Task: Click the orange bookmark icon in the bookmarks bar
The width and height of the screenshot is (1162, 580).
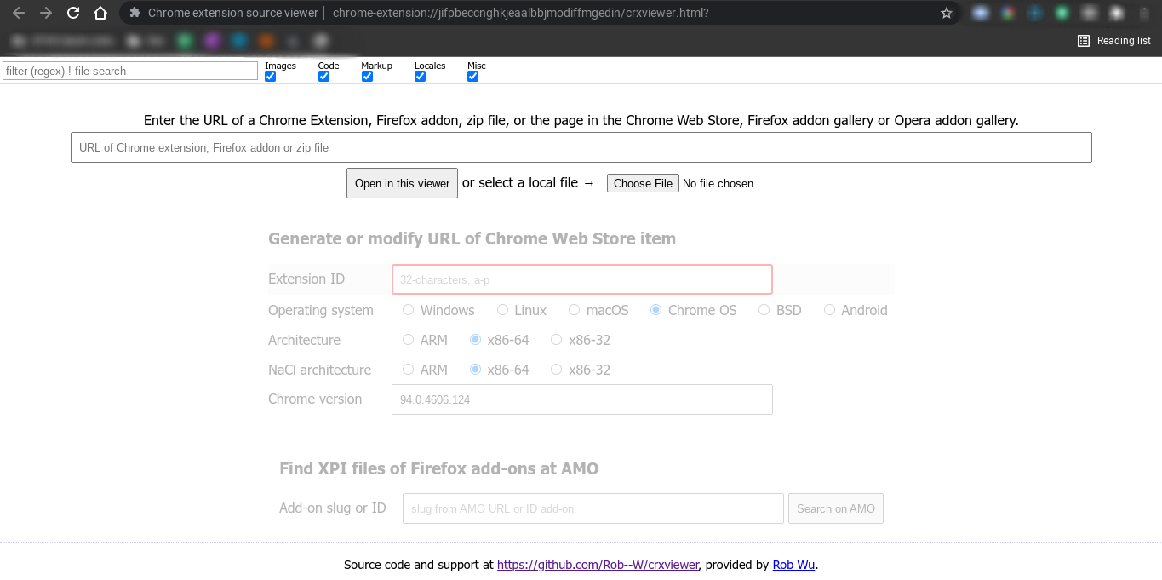Action: click(265, 40)
